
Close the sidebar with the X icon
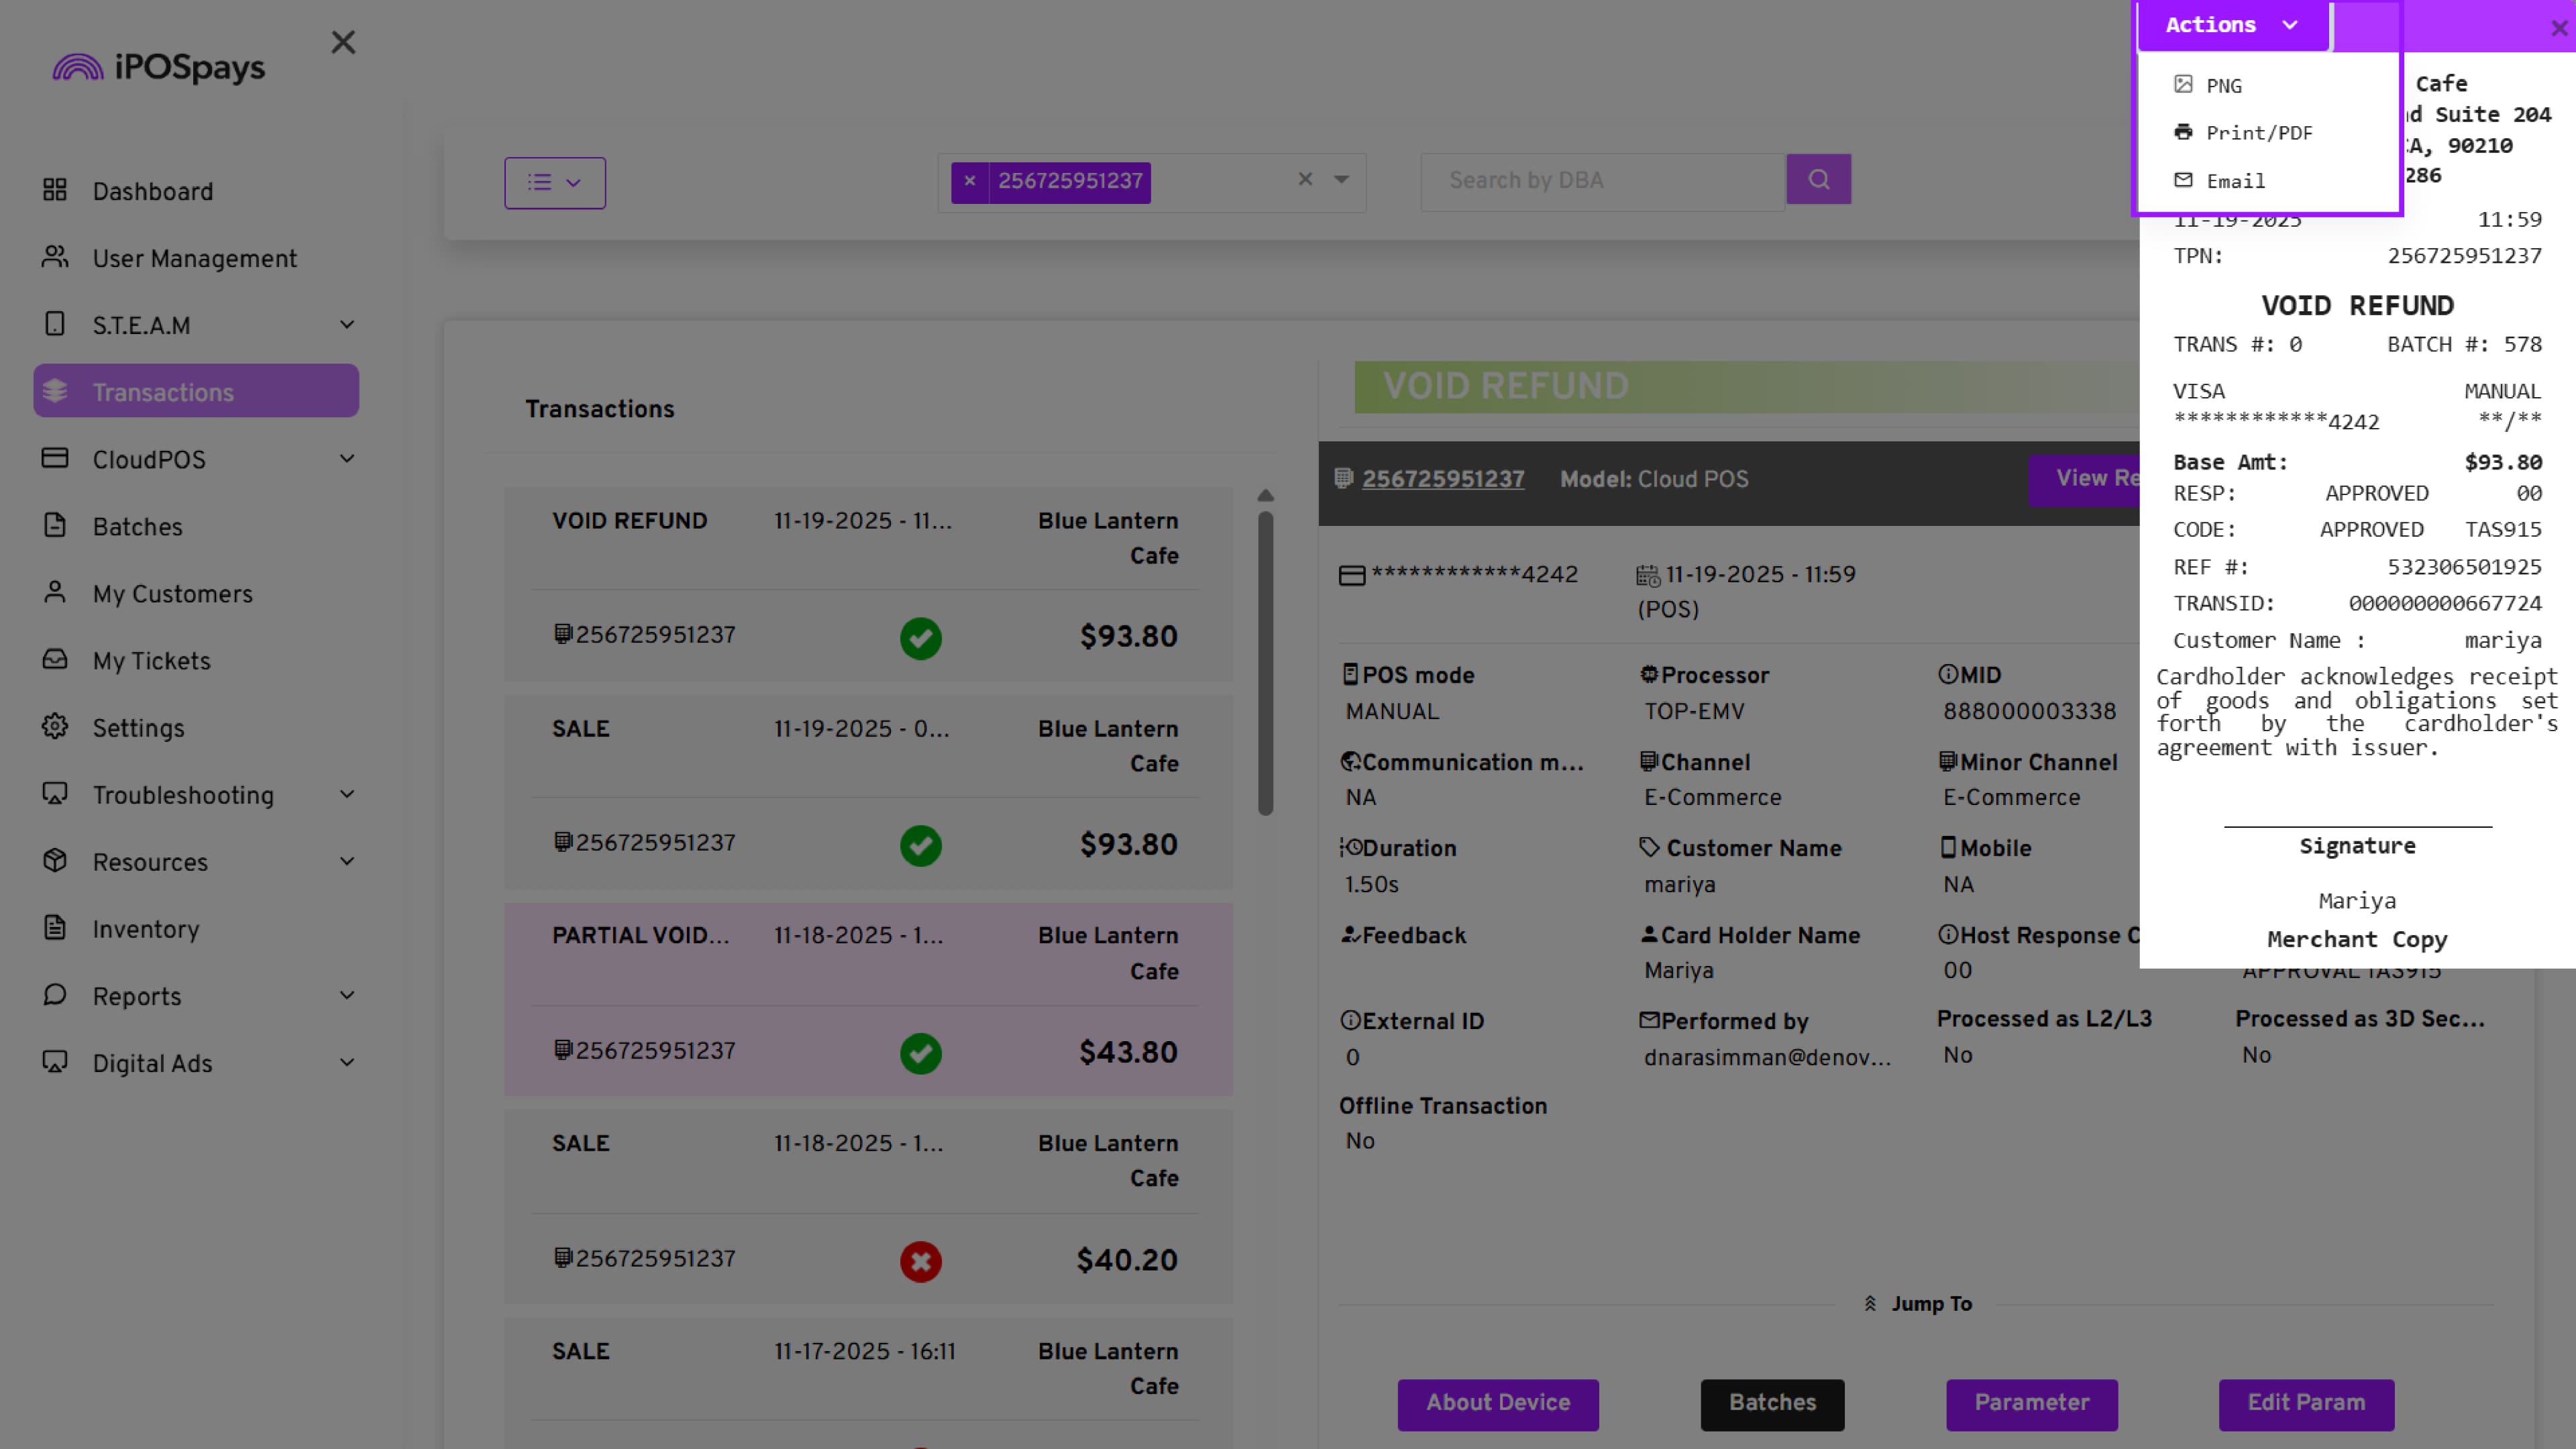point(343,42)
